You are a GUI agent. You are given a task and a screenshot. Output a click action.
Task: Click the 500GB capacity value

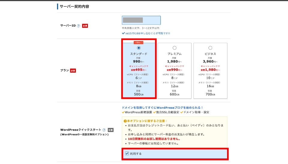click(x=139, y=94)
